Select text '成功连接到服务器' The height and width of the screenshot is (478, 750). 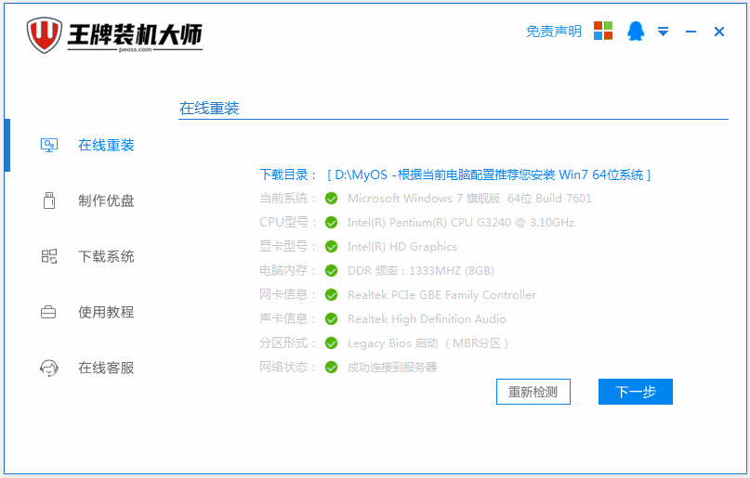click(x=392, y=368)
